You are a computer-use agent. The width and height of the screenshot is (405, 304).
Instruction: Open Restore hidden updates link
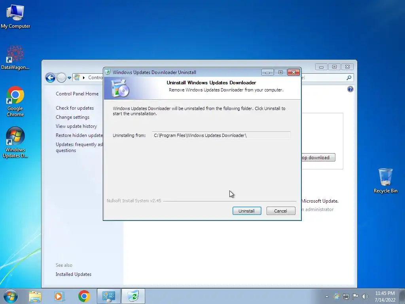coord(79,135)
